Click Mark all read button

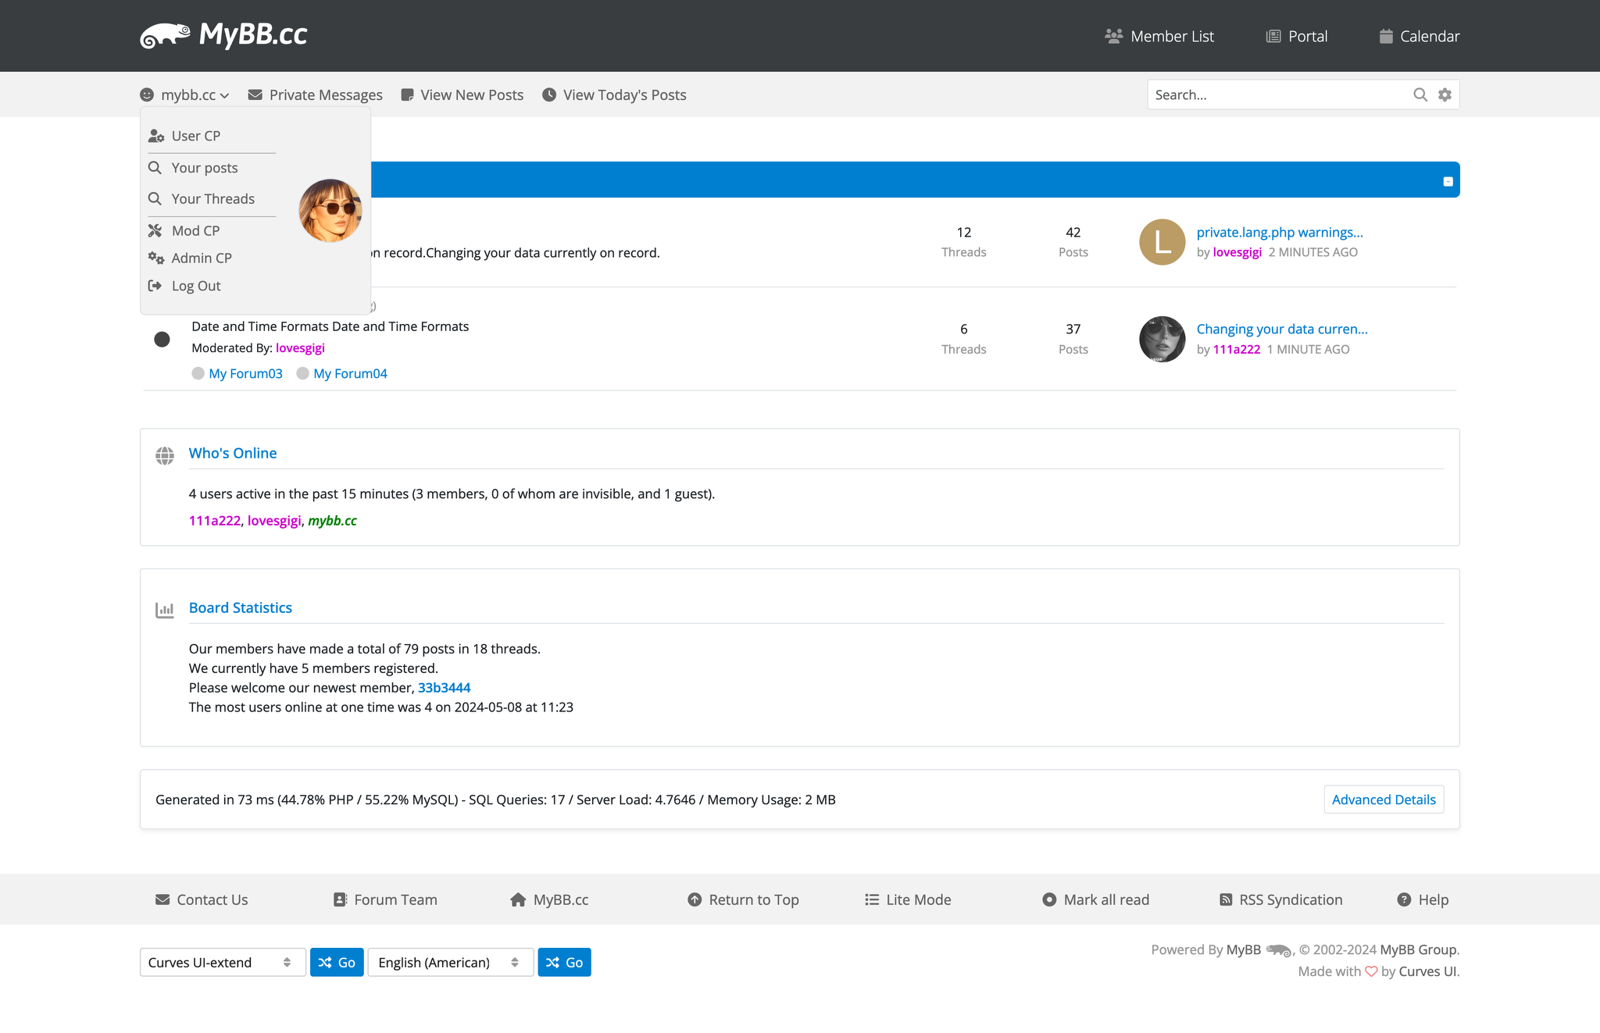1095,899
